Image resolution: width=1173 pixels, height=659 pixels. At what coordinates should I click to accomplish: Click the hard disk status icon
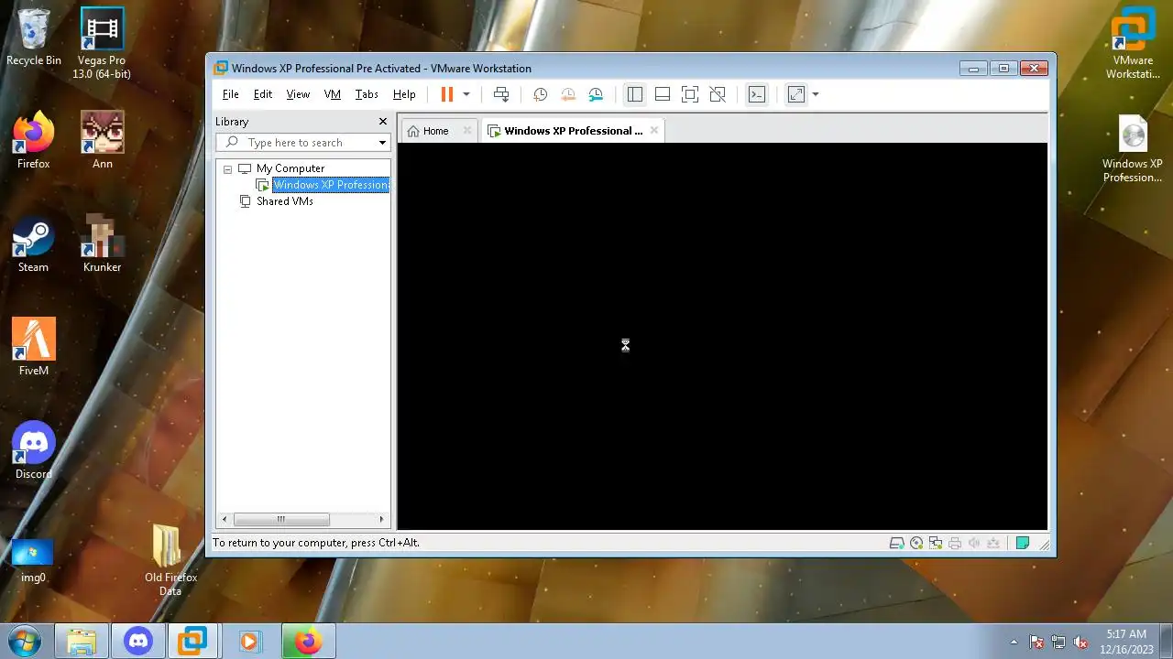click(896, 544)
